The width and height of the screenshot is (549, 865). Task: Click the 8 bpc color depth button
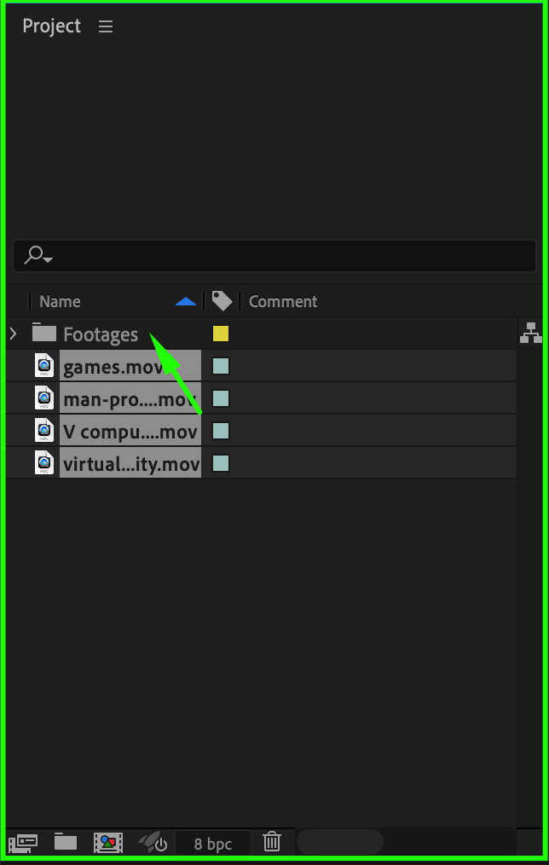tap(213, 844)
